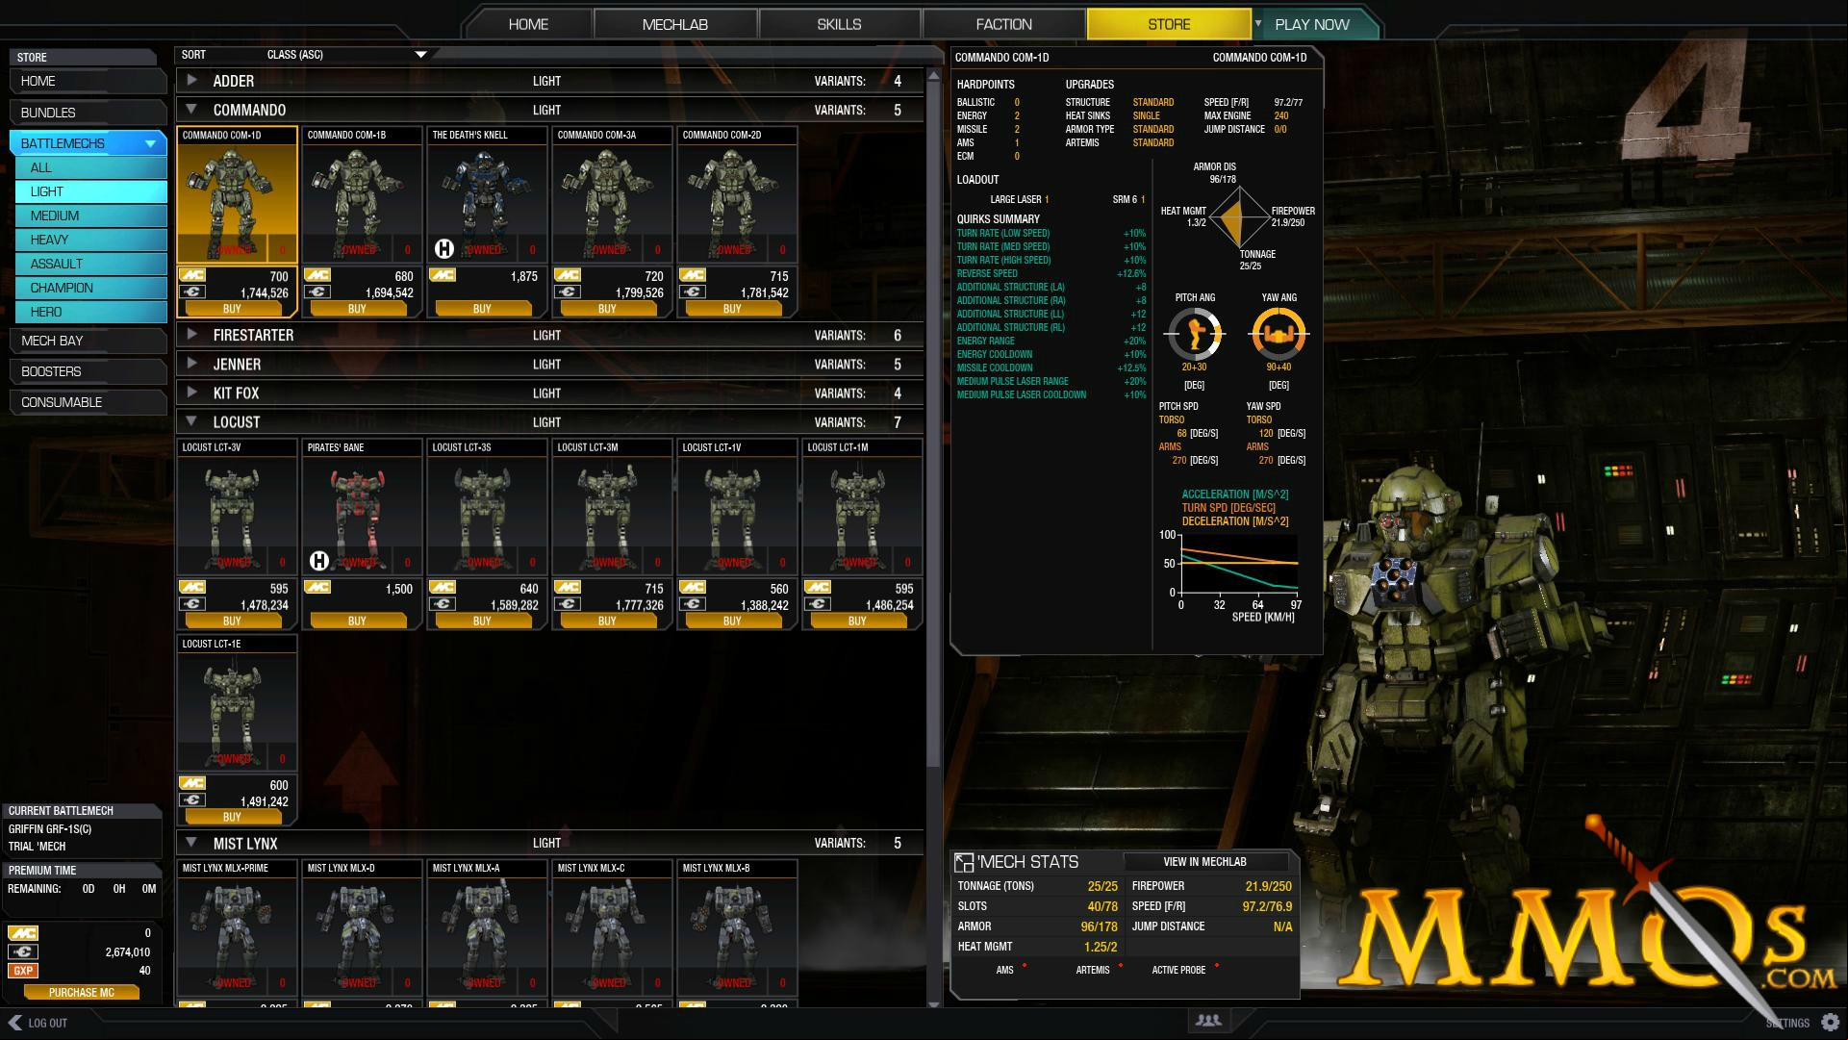Filter battlemechs by Light class
1848x1040 pixels.
[91, 191]
